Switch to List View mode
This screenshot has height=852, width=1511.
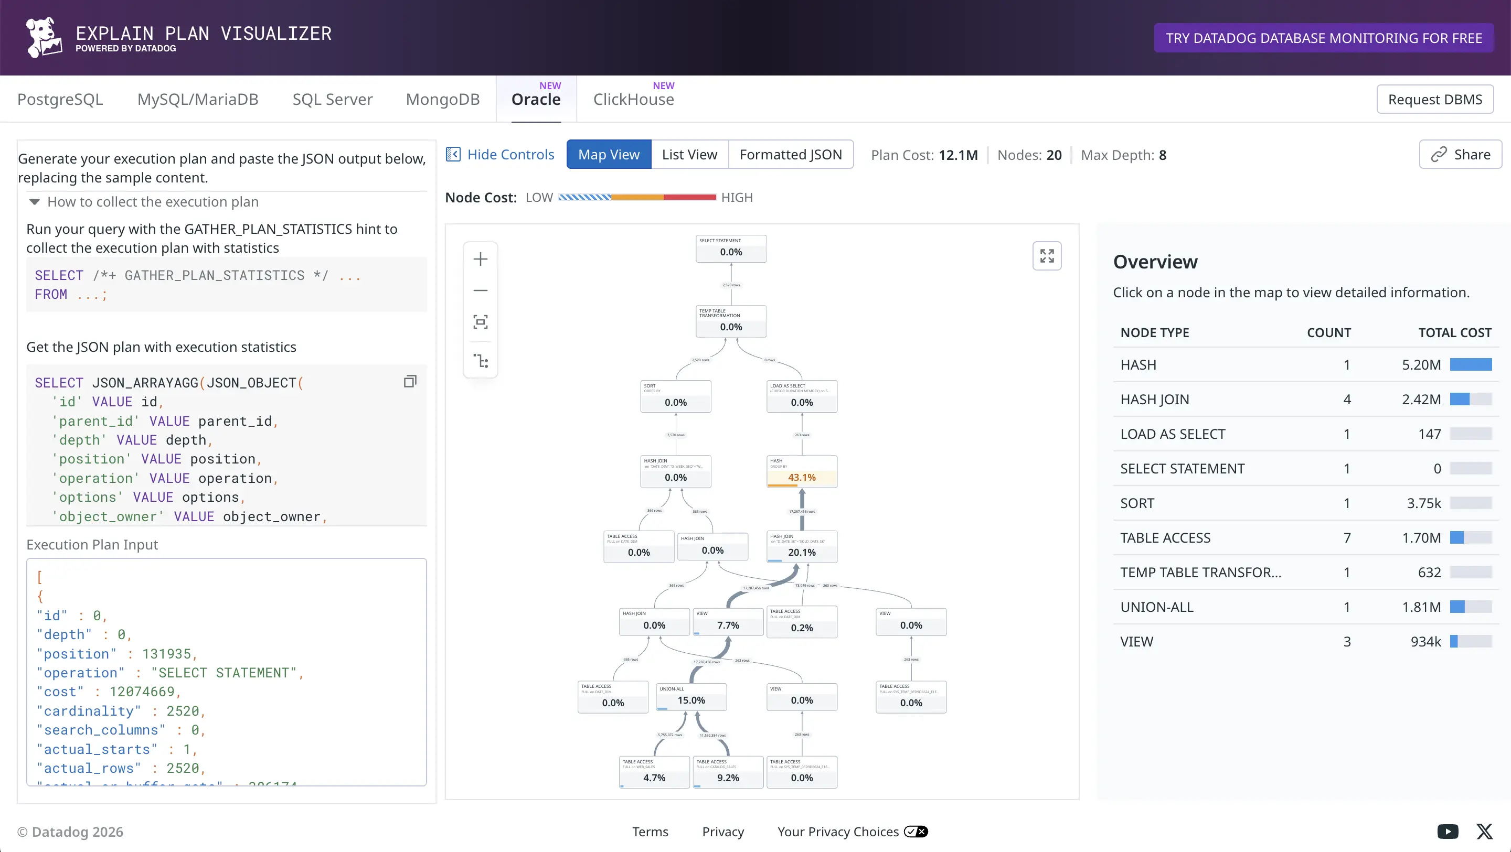[x=689, y=155]
